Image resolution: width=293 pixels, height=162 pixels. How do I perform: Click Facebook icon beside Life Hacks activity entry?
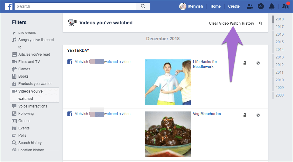pyautogui.click(x=70, y=62)
